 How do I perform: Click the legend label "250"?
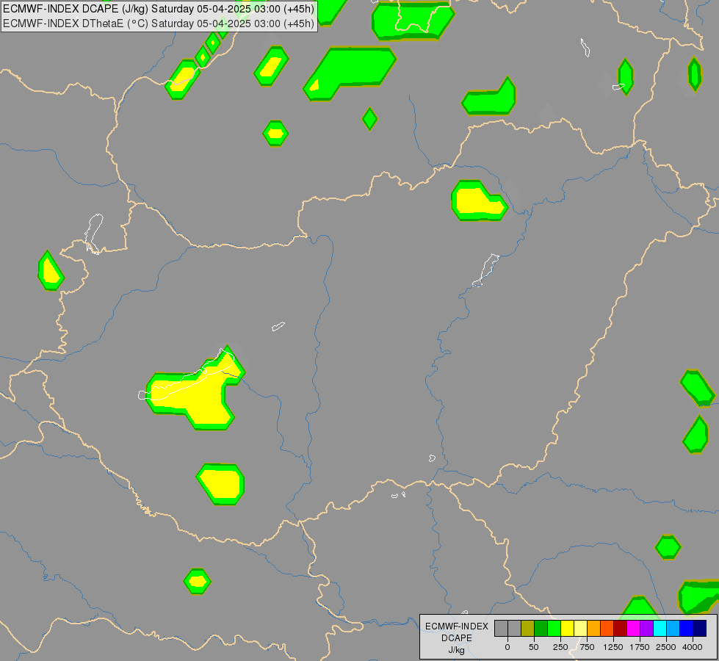[x=560, y=647]
